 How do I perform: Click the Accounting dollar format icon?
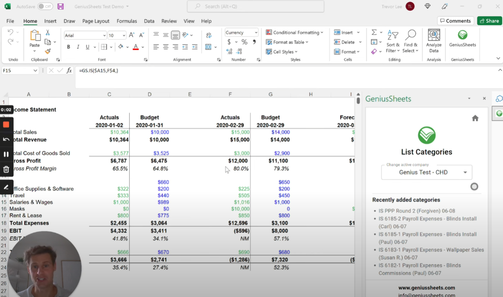(229, 42)
